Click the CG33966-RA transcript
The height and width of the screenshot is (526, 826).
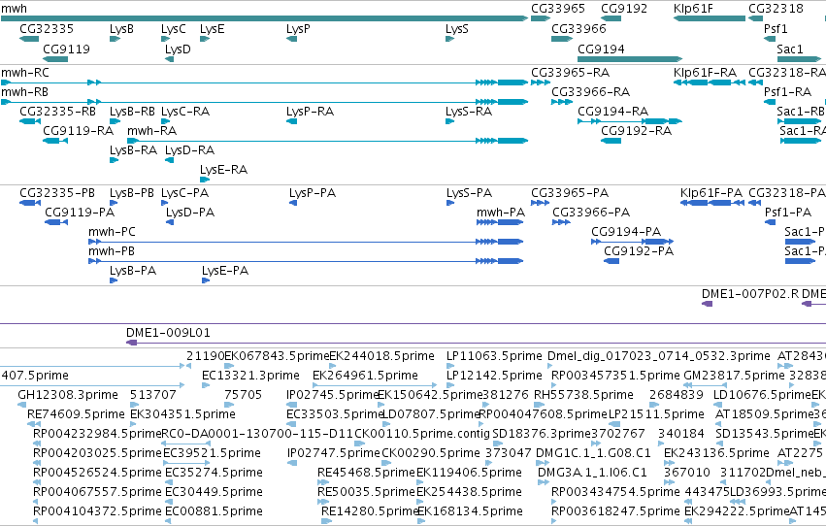pyautogui.click(x=562, y=102)
